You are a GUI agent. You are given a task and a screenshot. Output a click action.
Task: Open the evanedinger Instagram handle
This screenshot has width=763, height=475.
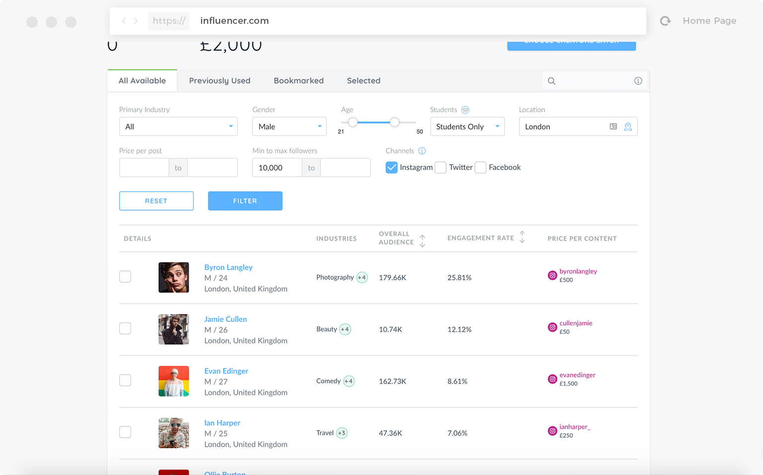(577, 375)
